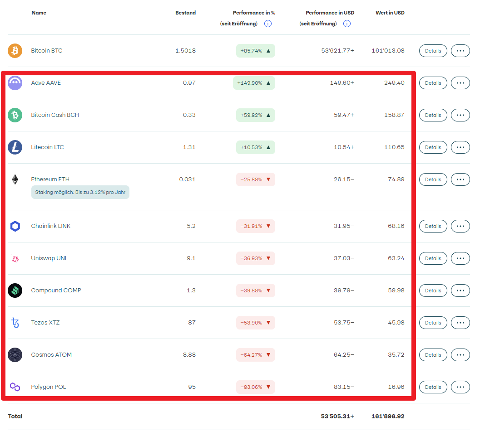Click the Bitcoin BTC coin icon
The width and height of the screenshot is (480, 436).
tap(15, 51)
